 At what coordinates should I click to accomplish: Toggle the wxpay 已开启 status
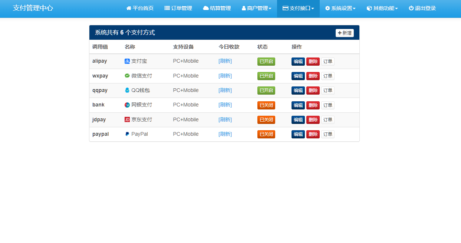coord(266,76)
